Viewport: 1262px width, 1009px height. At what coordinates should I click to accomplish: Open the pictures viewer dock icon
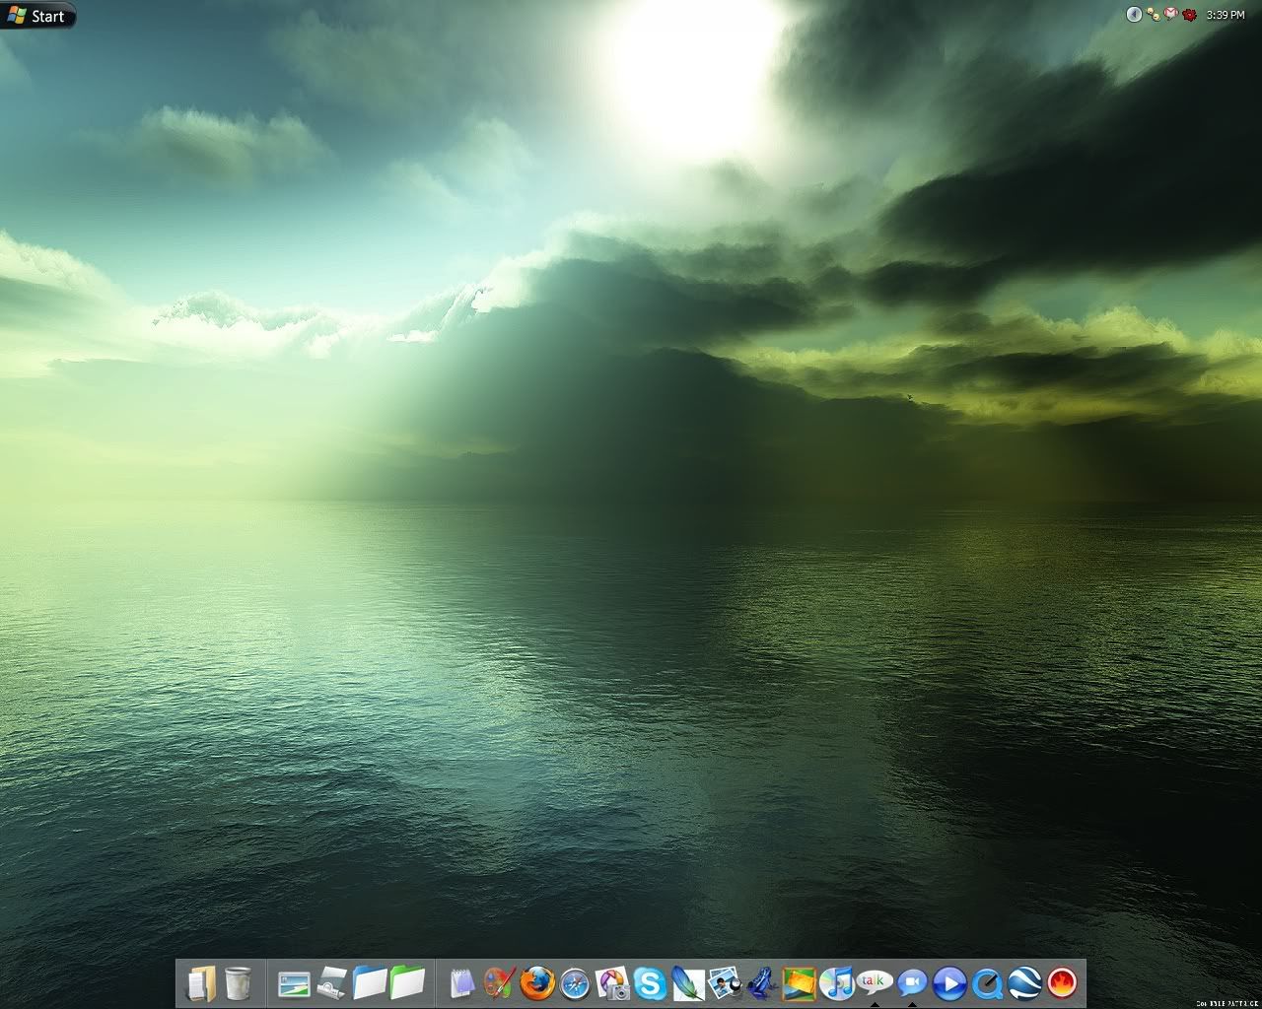click(294, 983)
